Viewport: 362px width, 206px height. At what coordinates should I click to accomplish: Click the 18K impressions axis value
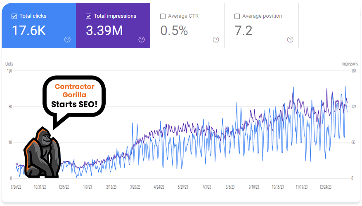(x=354, y=71)
